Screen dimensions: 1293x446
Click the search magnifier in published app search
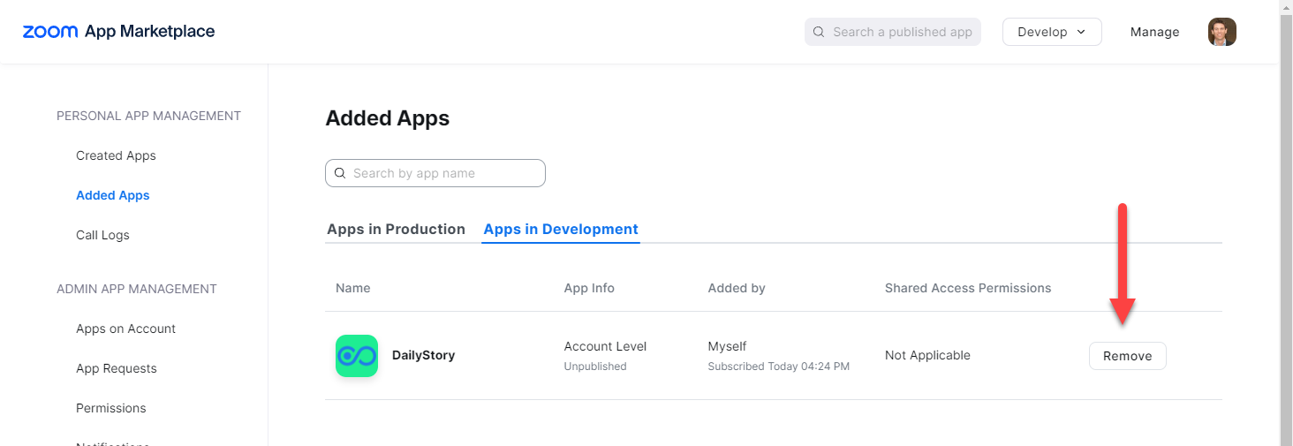pyautogui.click(x=819, y=32)
